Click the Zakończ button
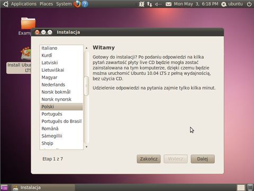This screenshot has width=254, height=191. point(149,159)
